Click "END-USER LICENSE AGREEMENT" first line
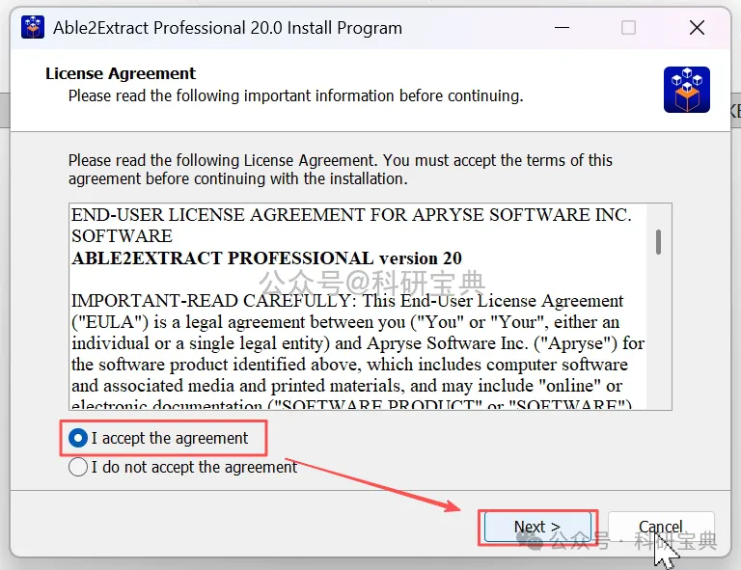 pyautogui.click(x=351, y=215)
